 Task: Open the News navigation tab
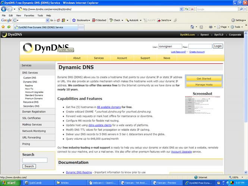click(x=167, y=58)
